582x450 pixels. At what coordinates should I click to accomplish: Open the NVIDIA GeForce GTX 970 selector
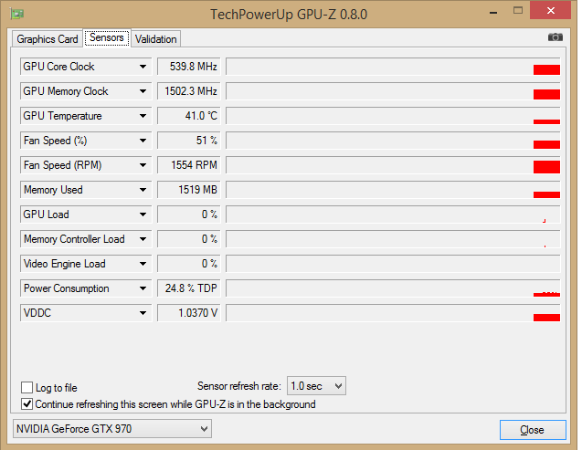click(x=112, y=428)
